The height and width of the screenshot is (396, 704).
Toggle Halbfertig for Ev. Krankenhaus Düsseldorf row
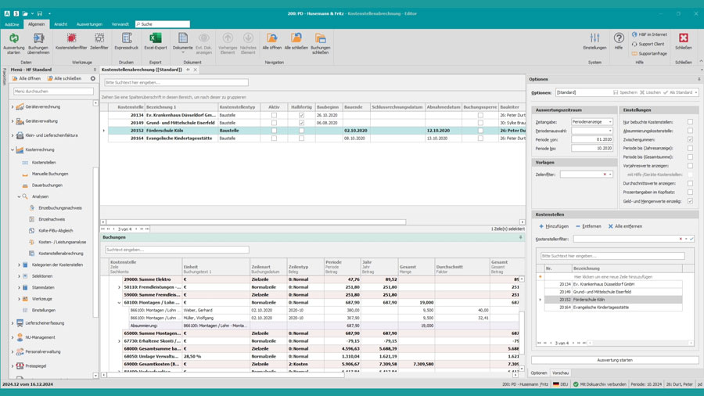tap(301, 115)
